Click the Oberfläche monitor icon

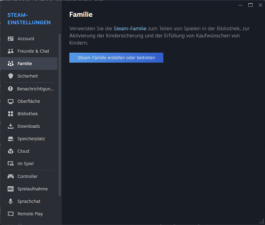point(10,101)
